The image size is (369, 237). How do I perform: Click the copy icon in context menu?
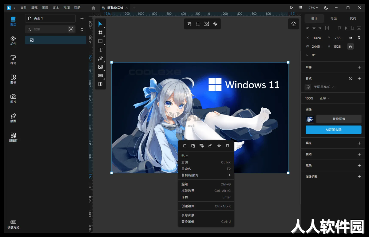[x=184, y=146]
